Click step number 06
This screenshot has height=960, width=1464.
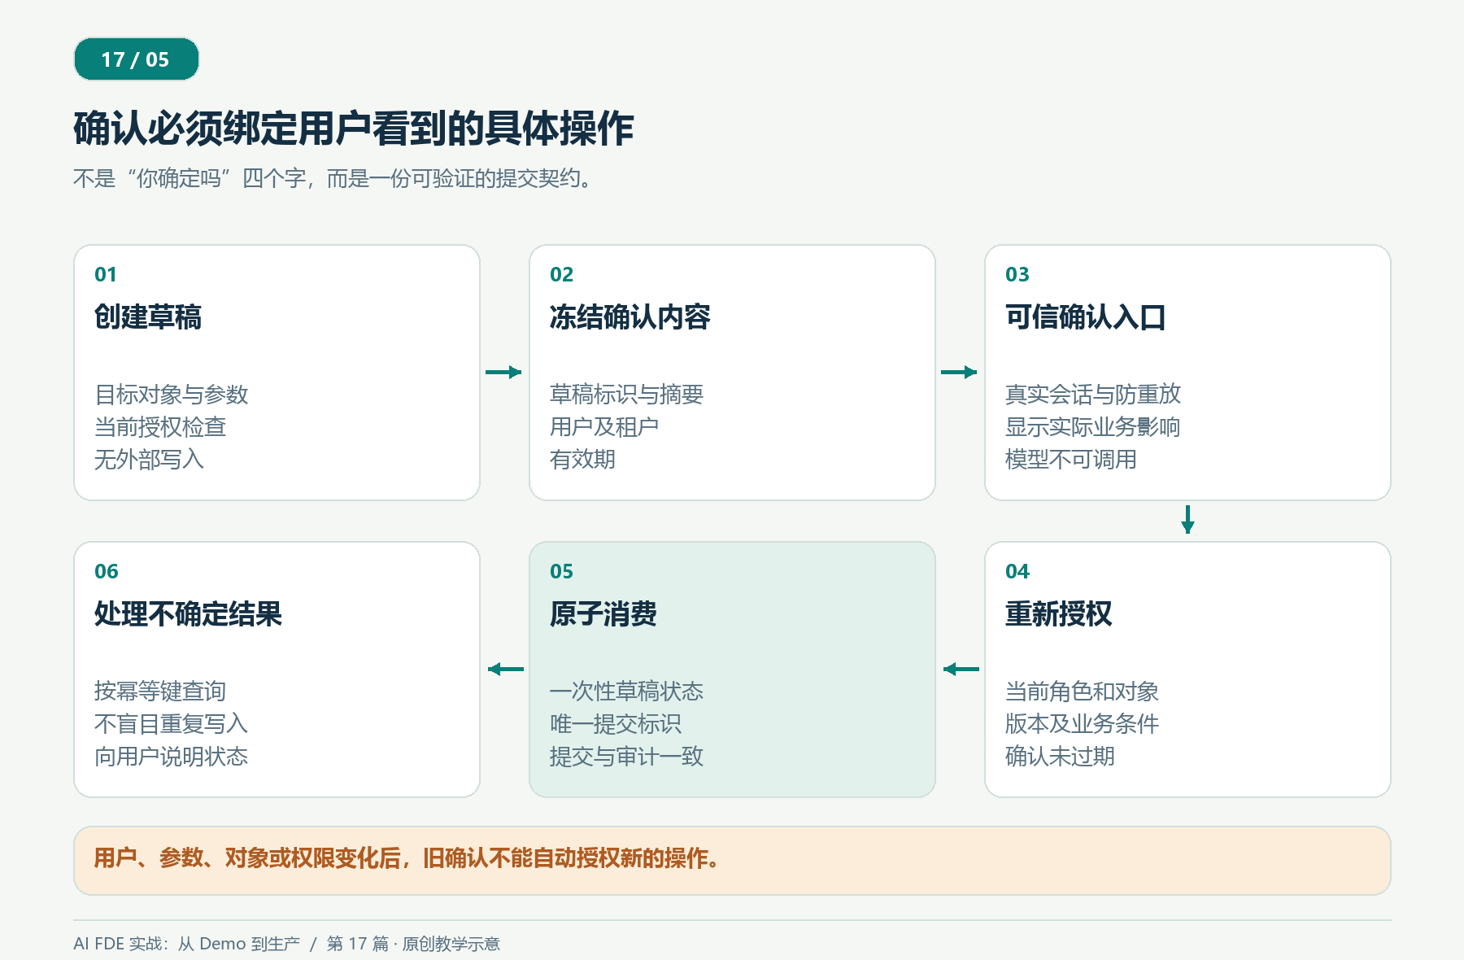(106, 571)
